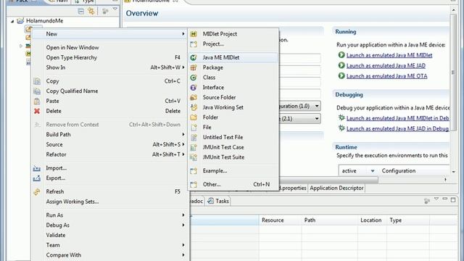
Task: Open the profile (2.1) dropdown
Action: coord(317,119)
